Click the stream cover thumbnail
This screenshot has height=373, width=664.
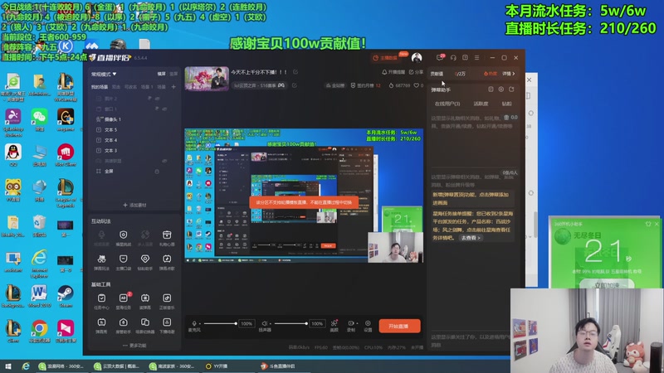(207, 79)
